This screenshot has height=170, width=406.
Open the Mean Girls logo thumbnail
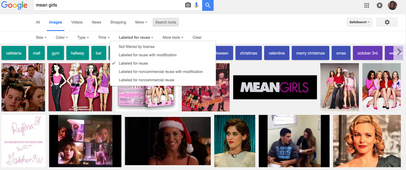(x=275, y=87)
